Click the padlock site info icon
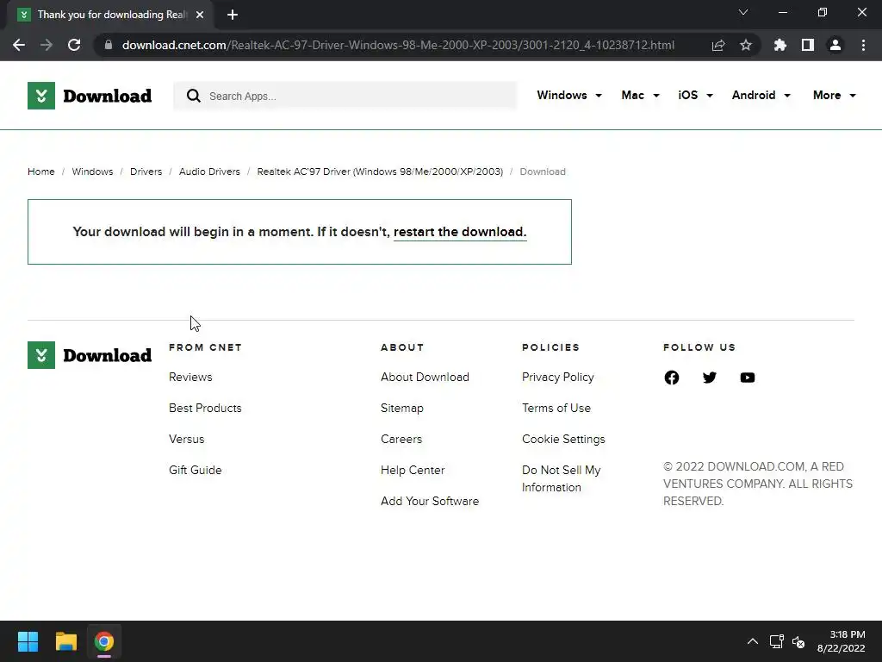Image resolution: width=882 pixels, height=662 pixels. [109, 45]
